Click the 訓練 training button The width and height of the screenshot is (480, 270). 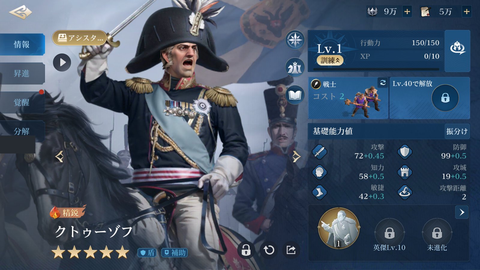(330, 61)
